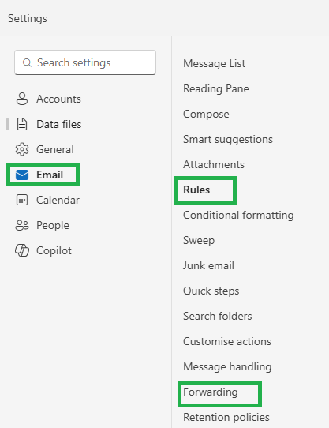Image resolution: width=329 pixels, height=428 pixels.
Task: Click the Email envelope icon
Action: 22,175
